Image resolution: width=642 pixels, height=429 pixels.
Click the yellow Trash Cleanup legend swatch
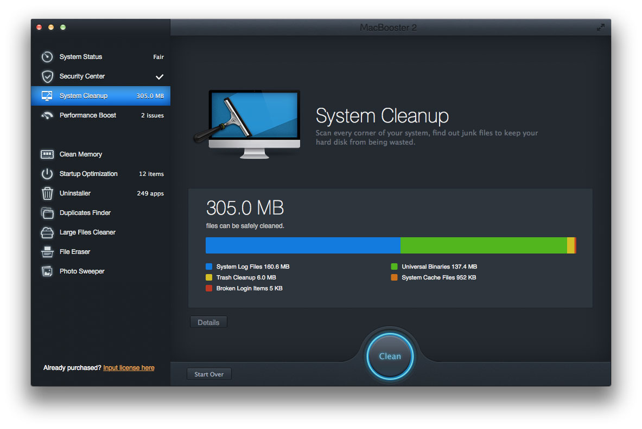(x=209, y=277)
